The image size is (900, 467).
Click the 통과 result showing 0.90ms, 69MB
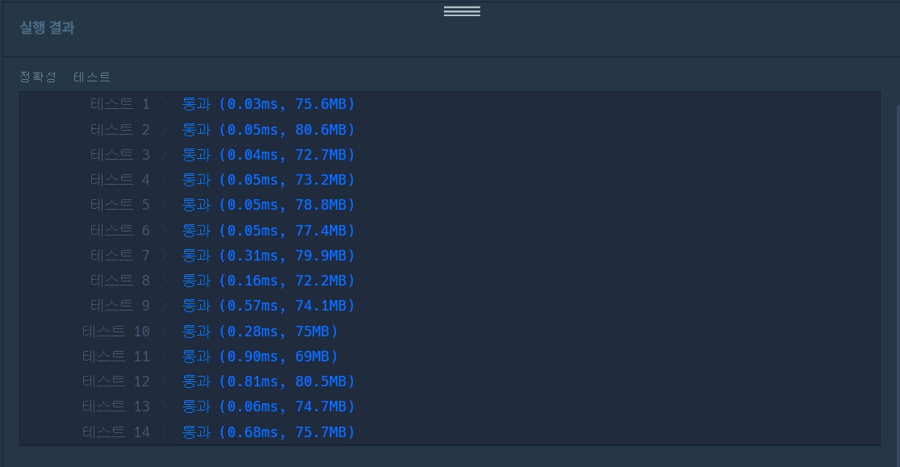tap(260, 357)
